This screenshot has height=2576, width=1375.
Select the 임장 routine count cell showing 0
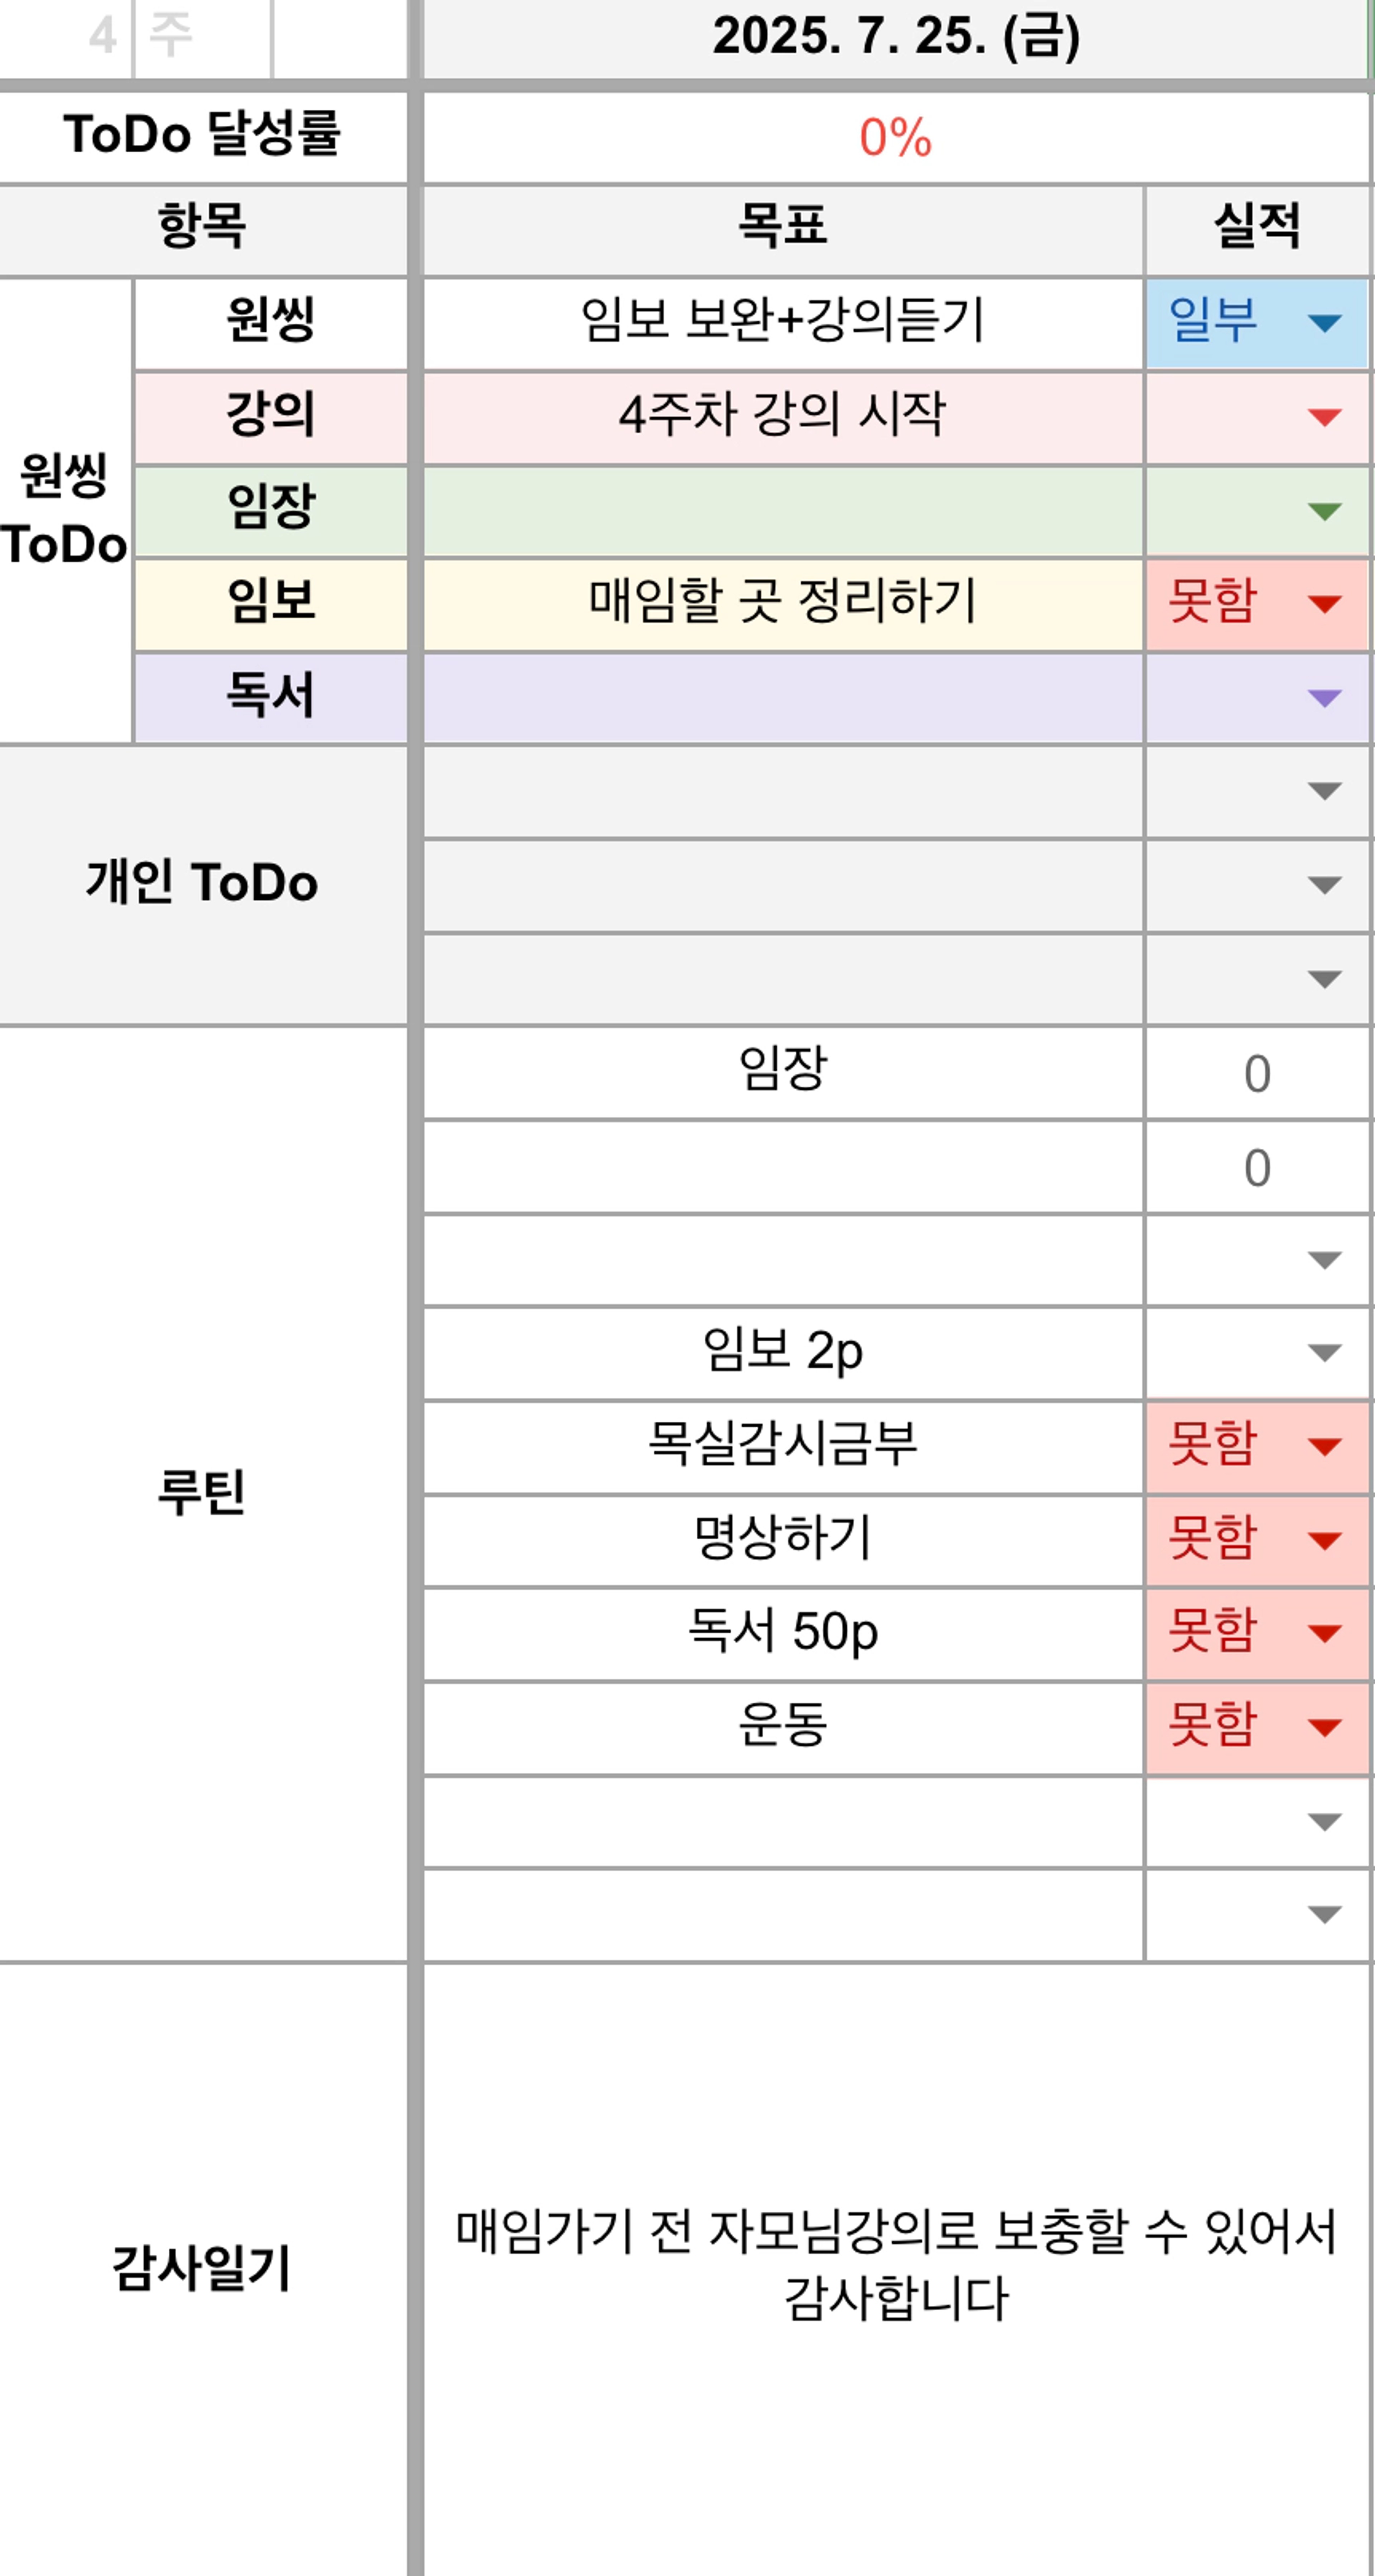pos(1257,1073)
